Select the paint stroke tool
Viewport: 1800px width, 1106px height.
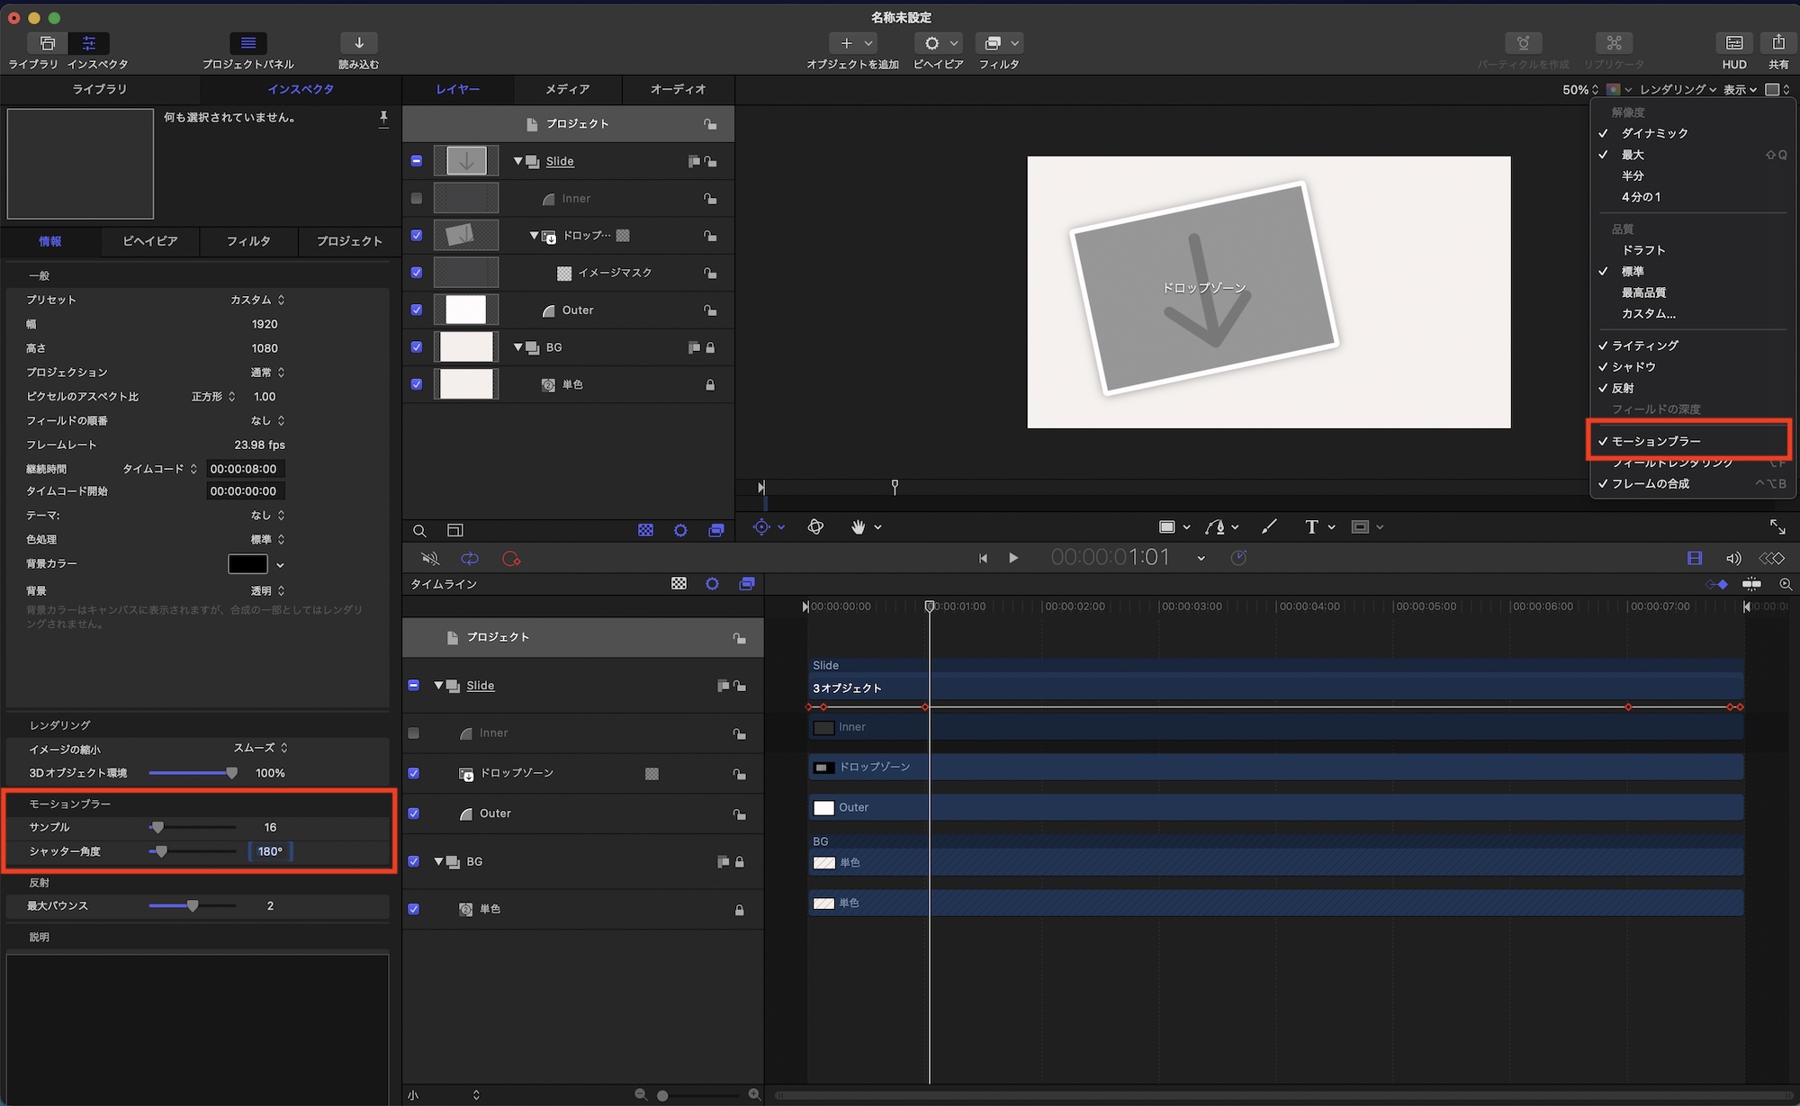(1269, 527)
